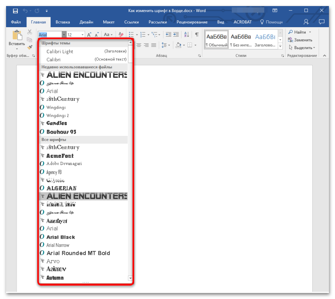The image size is (335, 299).
Task: Click Decrease Font Size icon
Action: (97, 35)
